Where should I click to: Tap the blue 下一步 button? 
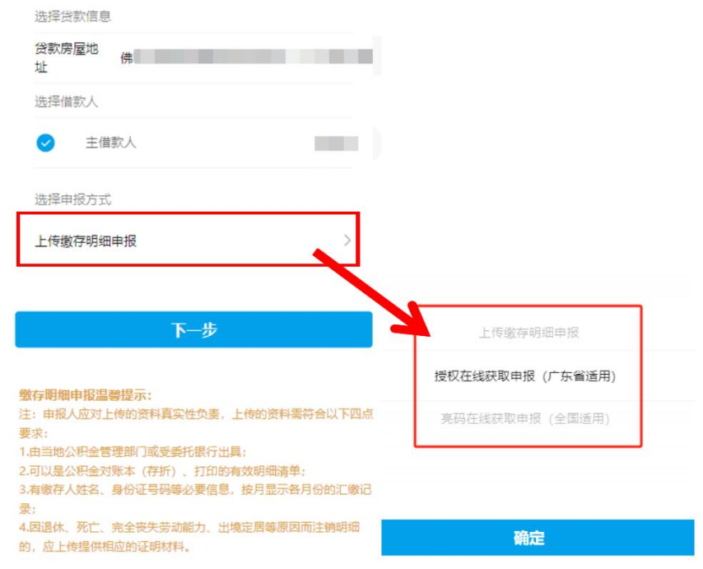193,329
